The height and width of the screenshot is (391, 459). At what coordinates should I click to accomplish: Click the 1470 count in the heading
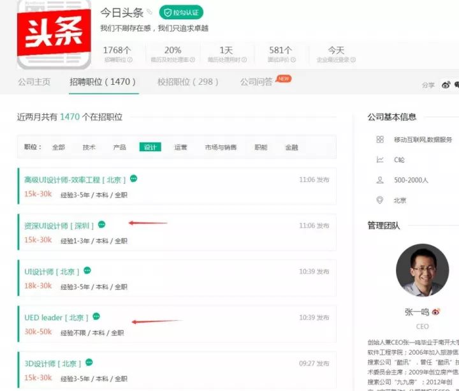point(69,117)
